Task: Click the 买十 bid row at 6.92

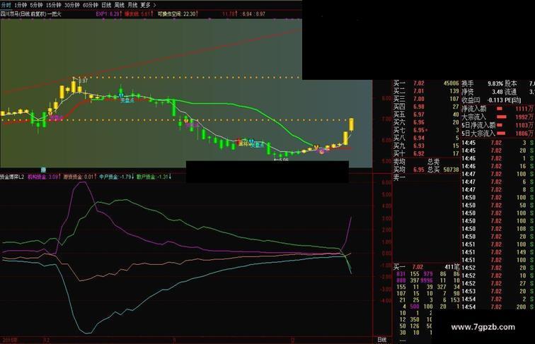Action: click(x=426, y=153)
